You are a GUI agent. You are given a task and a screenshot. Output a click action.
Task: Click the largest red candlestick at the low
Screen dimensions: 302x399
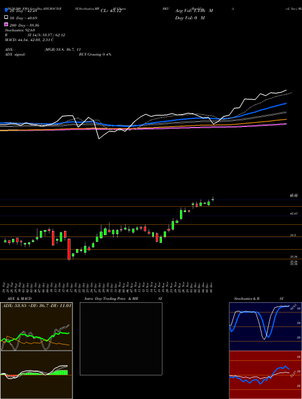[69, 249]
